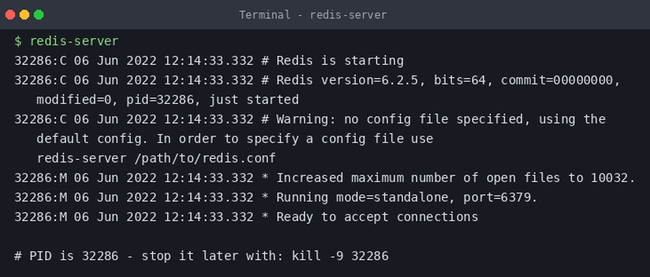
Task: Click the 'Warning: no config file specified' text
Action: click(400, 119)
